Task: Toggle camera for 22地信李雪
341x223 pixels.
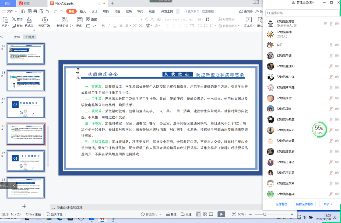Action: pos(337,98)
